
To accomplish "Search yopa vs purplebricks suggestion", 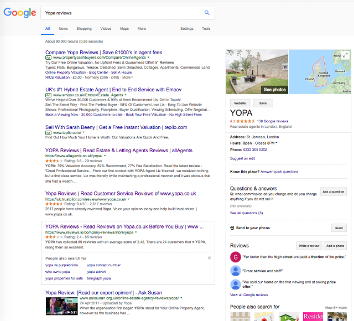I will click(61, 265).
